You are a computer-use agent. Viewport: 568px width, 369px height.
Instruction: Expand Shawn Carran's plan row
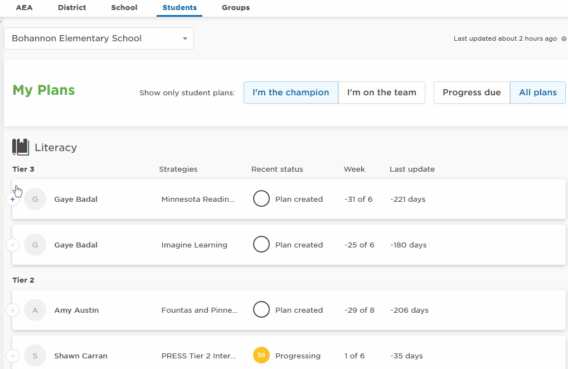(13, 356)
